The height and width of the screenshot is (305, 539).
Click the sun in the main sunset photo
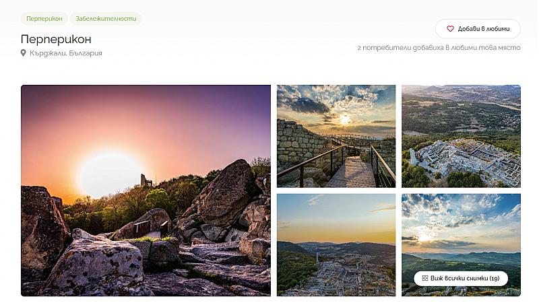click(109, 174)
